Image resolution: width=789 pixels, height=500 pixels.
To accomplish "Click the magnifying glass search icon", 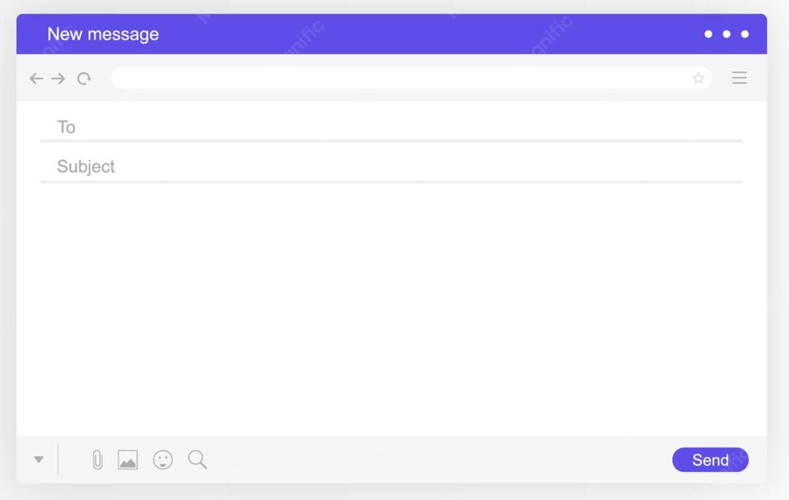I will (x=197, y=459).
